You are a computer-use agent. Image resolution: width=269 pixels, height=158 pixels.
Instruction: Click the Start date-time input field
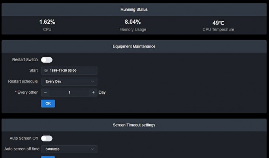[x=69, y=71]
